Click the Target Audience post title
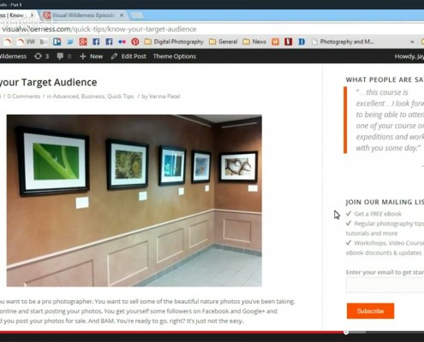The height and width of the screenshot is (342, 424). point(48,82)
